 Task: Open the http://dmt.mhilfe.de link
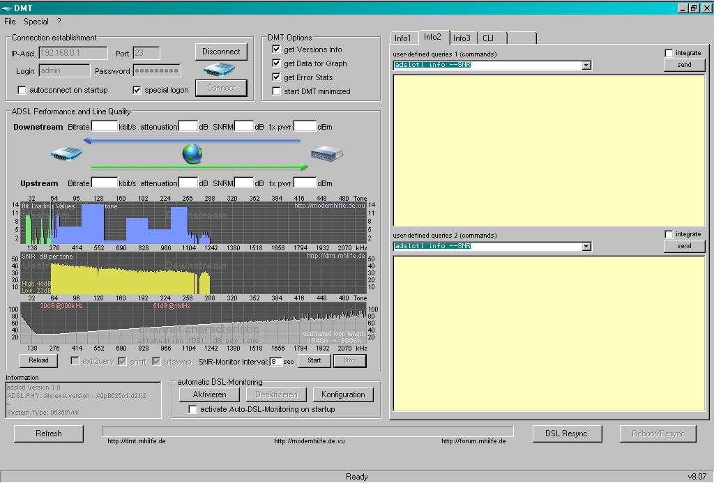(137, 441)
